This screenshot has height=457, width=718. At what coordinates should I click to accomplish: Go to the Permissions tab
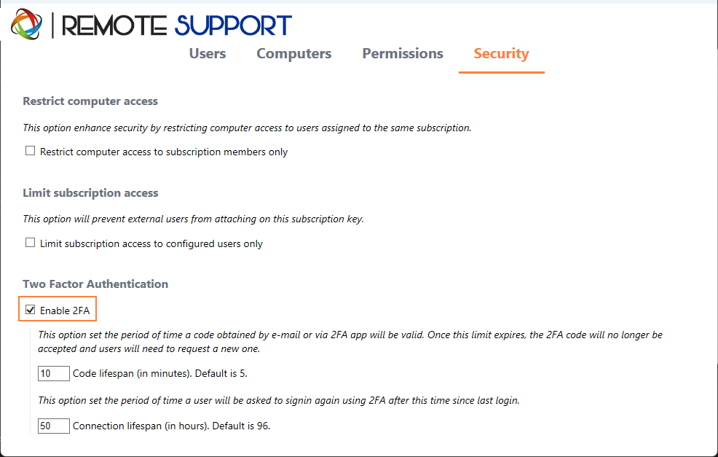pyautogui.click(x=403, y=54)
